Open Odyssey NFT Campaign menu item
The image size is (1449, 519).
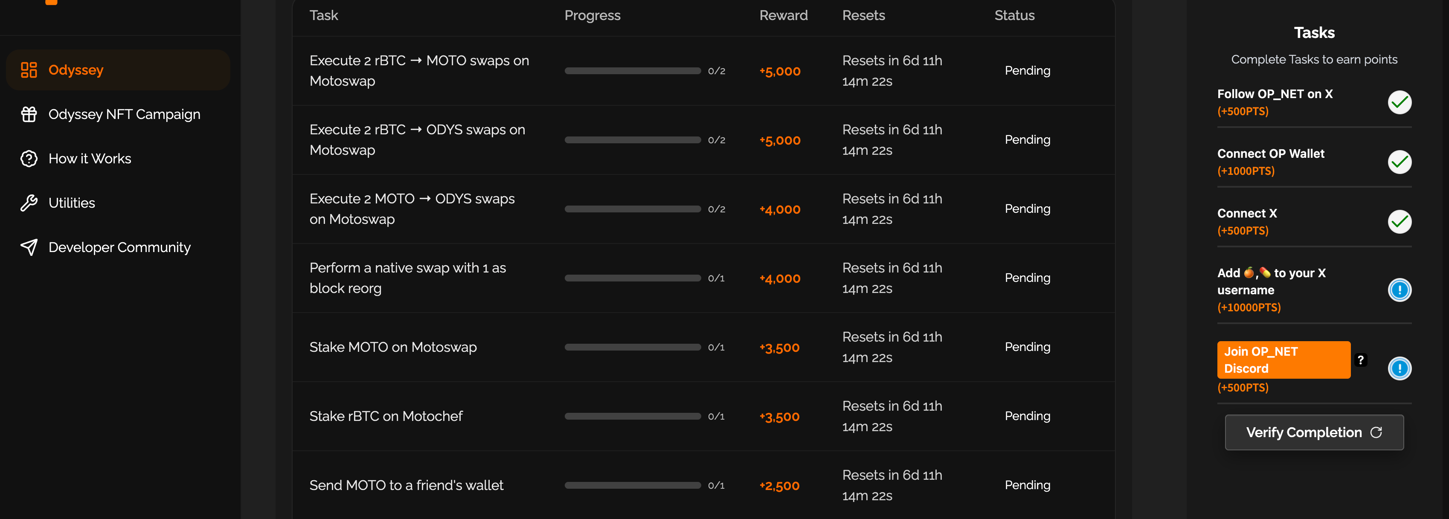pos(124,114)
